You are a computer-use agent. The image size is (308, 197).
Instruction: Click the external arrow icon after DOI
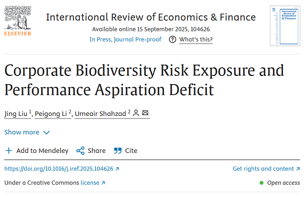tap(117, 169)
